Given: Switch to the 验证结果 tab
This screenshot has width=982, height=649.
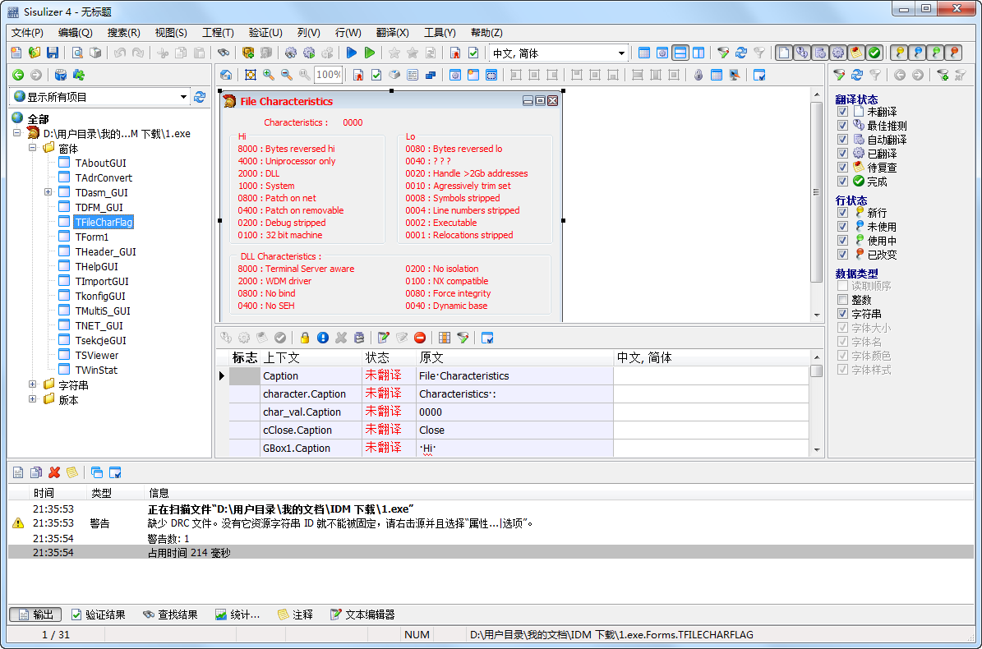Looking at the screenshot, I should (x=99, y=614).
